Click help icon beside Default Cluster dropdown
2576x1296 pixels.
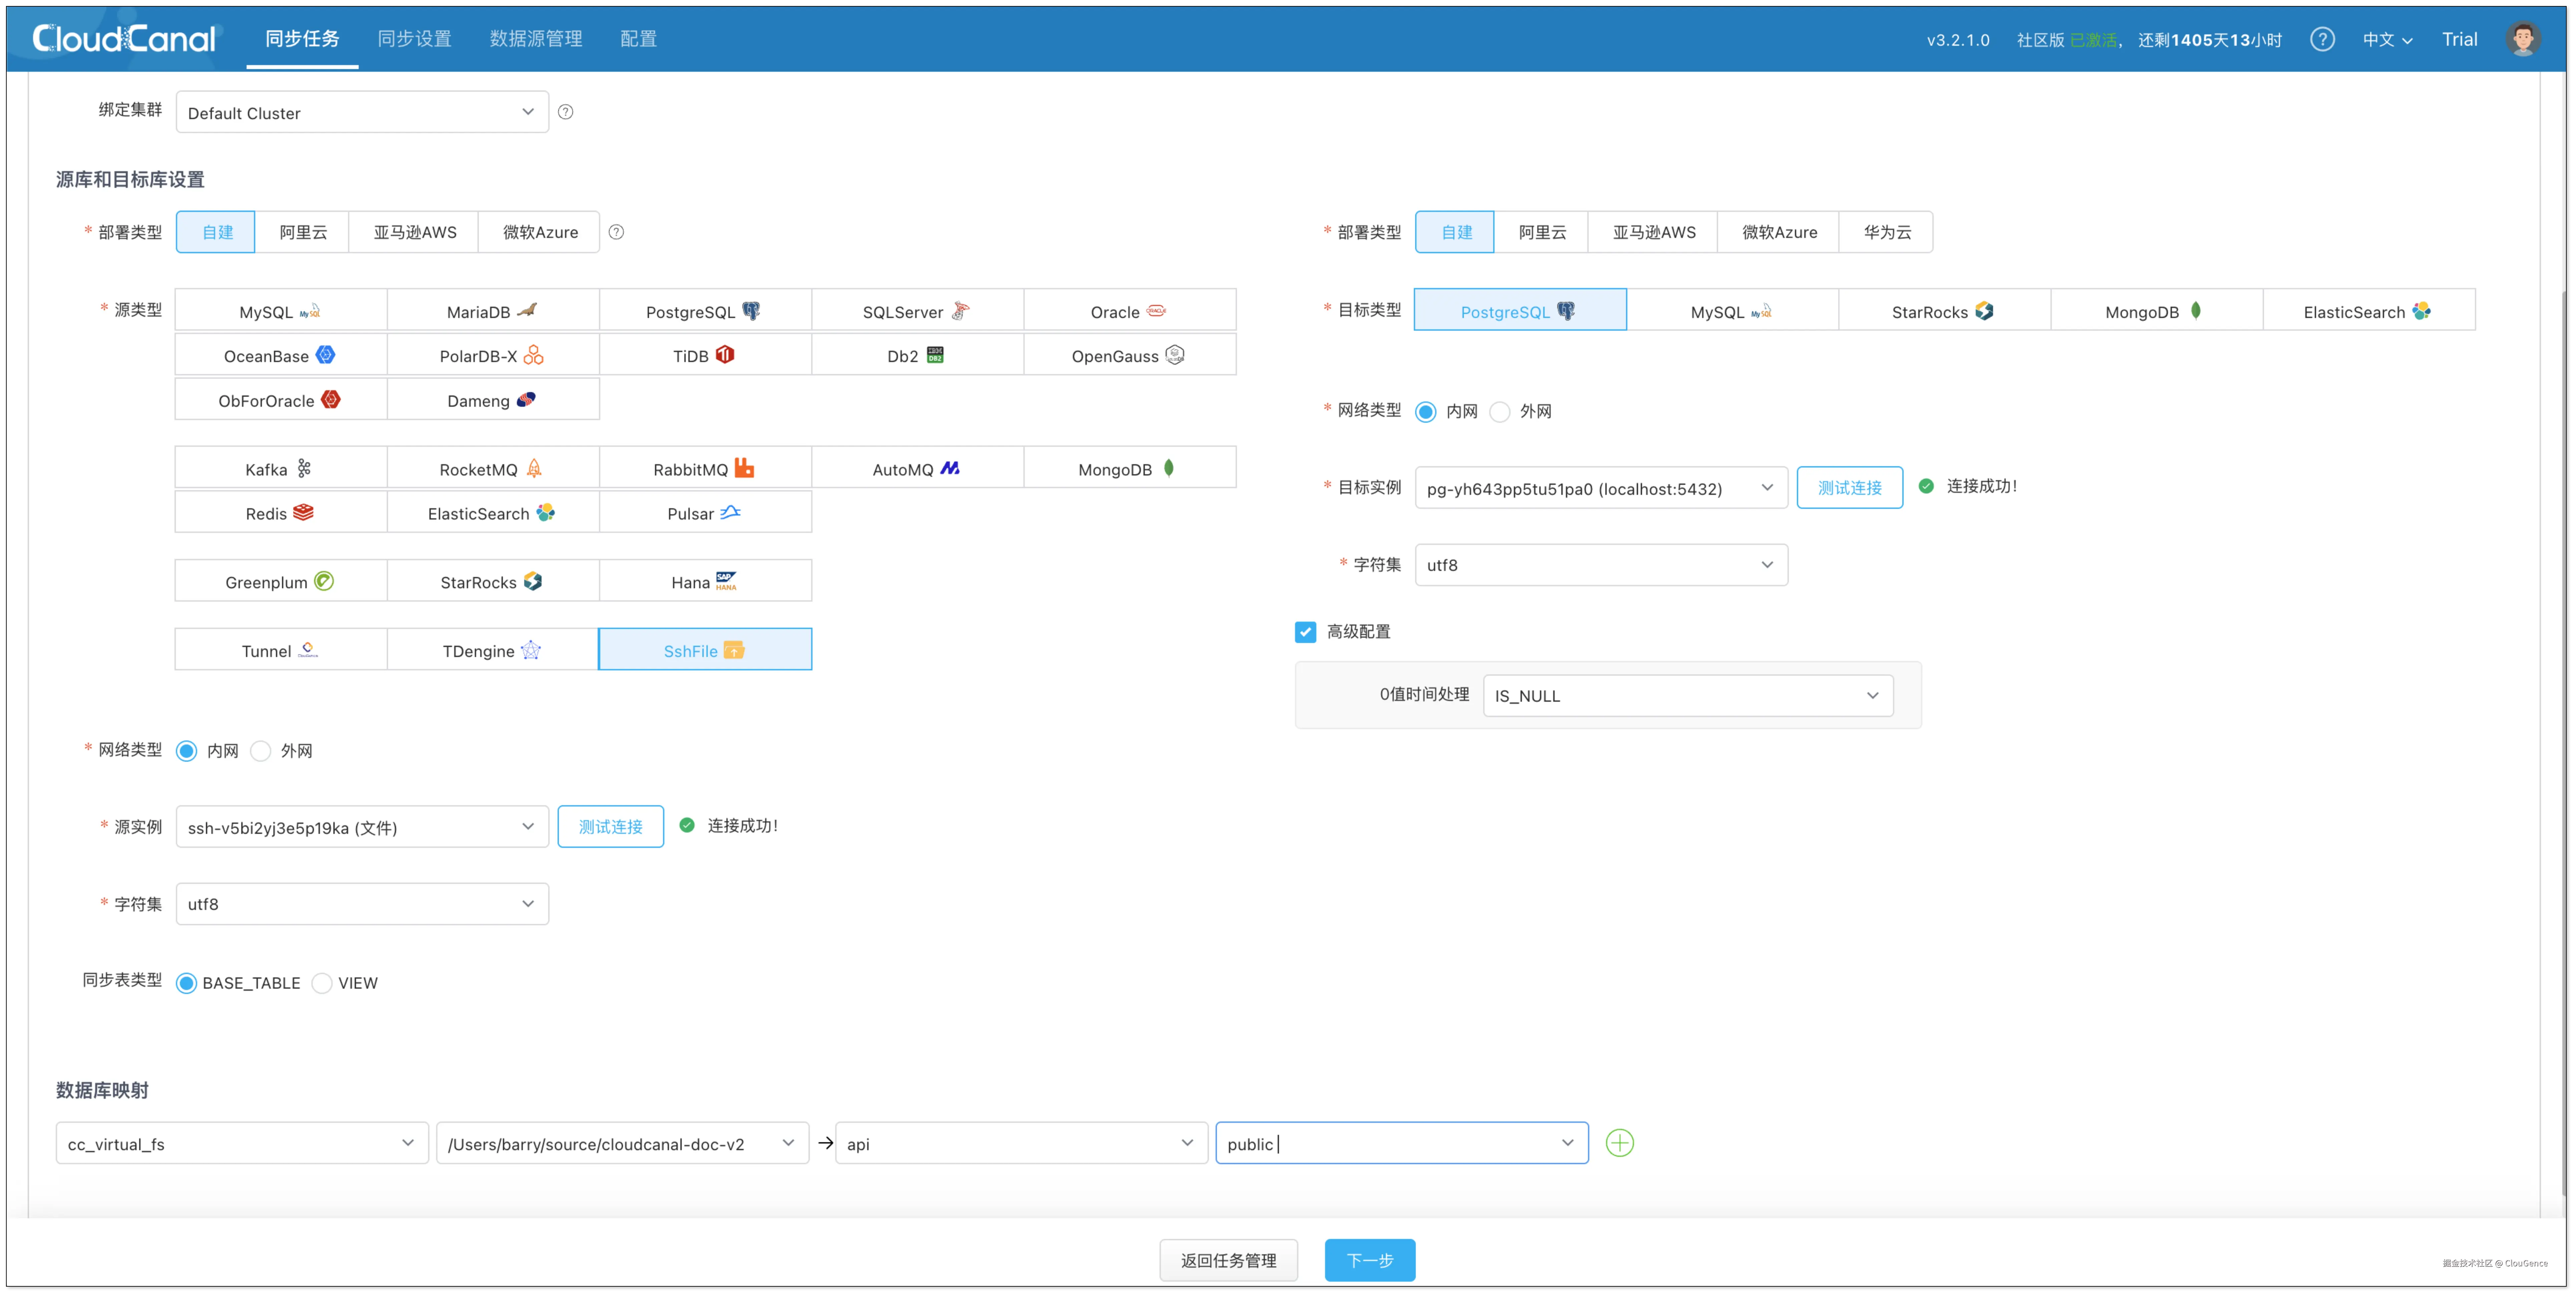coord(566,112)
